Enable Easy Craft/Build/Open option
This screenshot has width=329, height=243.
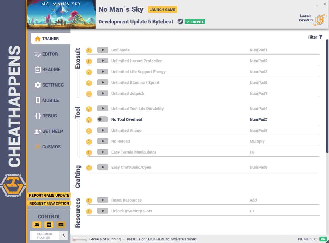(103, 167)
